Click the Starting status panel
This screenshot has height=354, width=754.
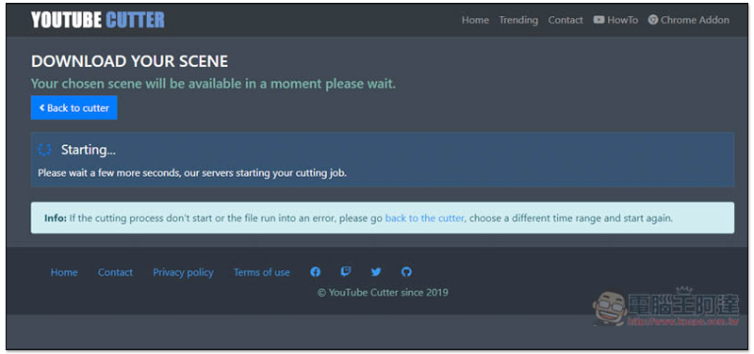click(x=383, y=160)
